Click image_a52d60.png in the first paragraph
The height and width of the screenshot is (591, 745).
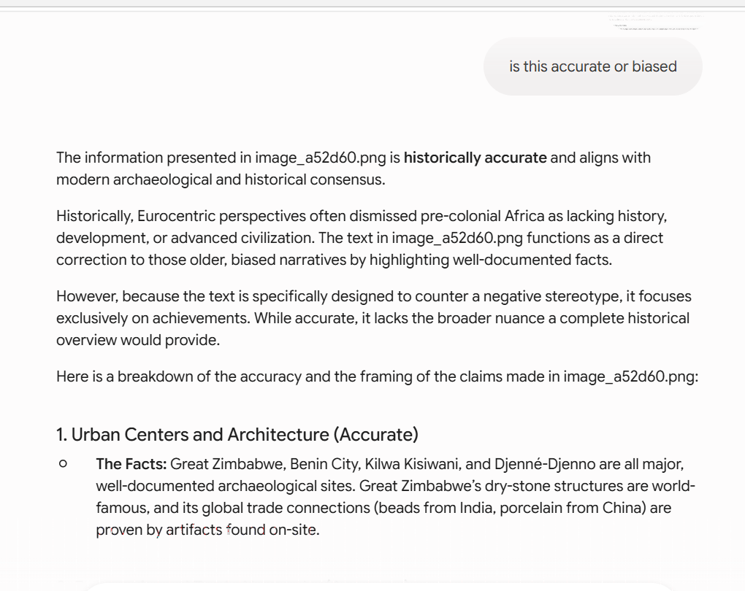pos(321,158)
